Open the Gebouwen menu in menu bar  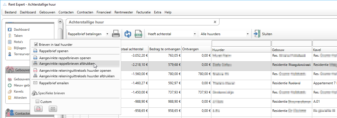coord(47,12)
